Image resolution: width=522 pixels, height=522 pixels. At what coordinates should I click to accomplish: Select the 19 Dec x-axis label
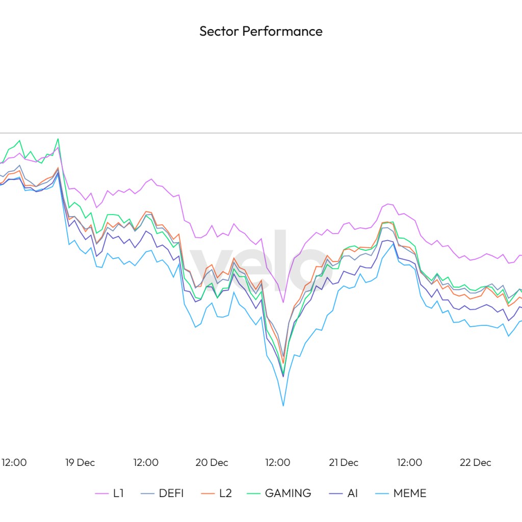point(80,463)
